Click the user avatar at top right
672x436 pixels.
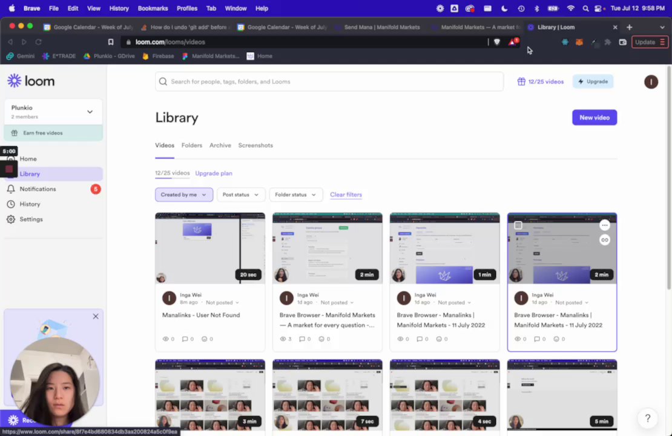tap(651, 82)
